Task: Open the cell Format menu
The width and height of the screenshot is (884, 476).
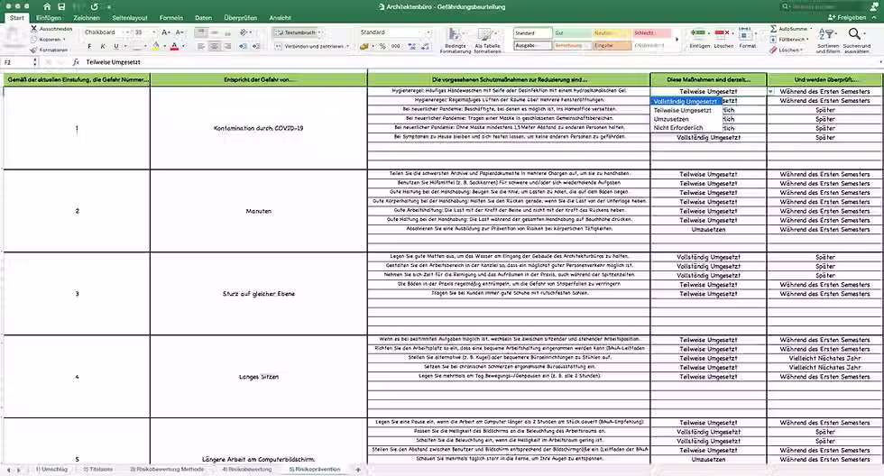Action: [x=748, y=38]
